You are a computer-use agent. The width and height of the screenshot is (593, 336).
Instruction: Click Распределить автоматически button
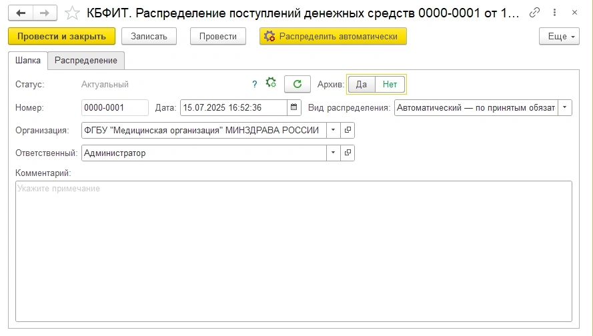pos(333,36)
